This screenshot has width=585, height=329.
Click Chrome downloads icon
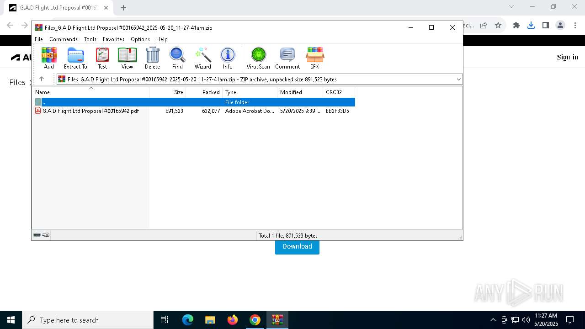(531, 25)
